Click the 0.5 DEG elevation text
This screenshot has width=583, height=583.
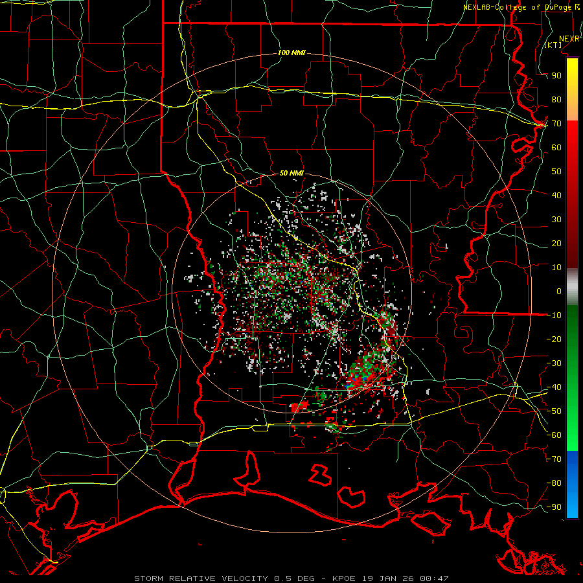295,578
